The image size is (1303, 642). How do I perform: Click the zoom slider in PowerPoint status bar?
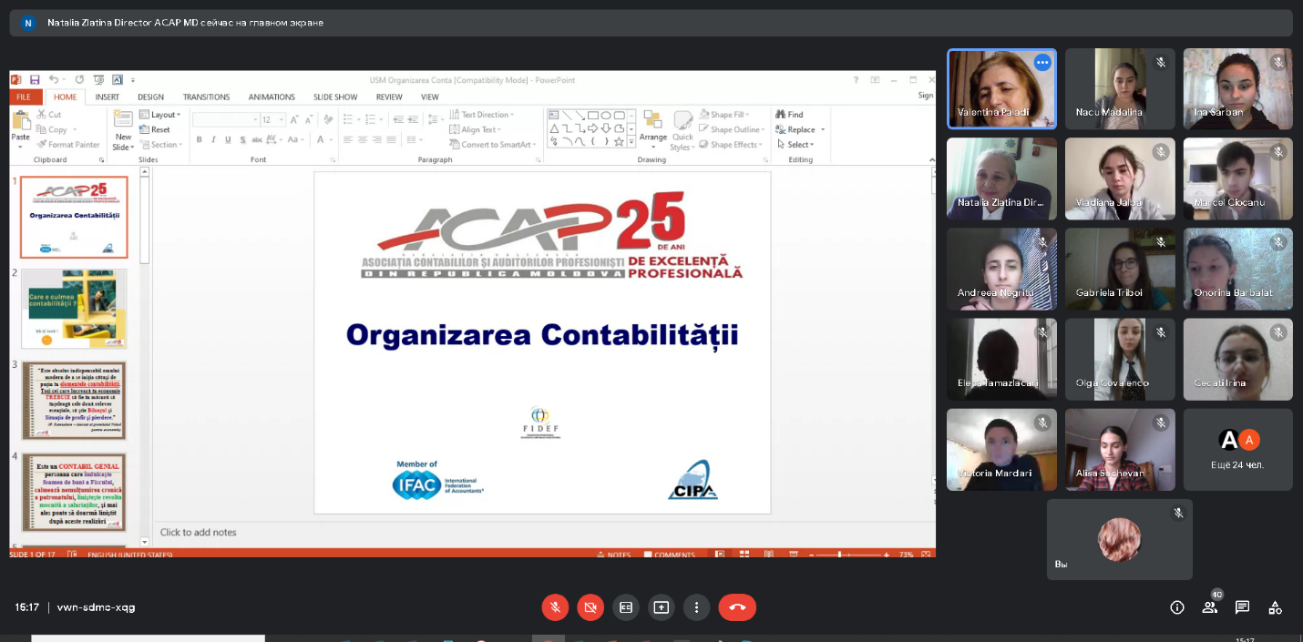[x=839, y=555]
